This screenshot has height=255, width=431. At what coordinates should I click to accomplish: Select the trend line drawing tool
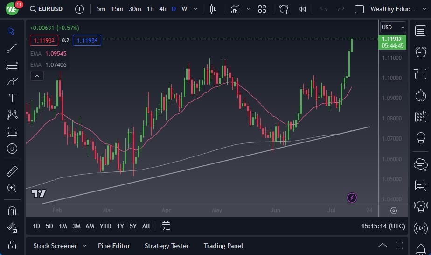(12, 48)
